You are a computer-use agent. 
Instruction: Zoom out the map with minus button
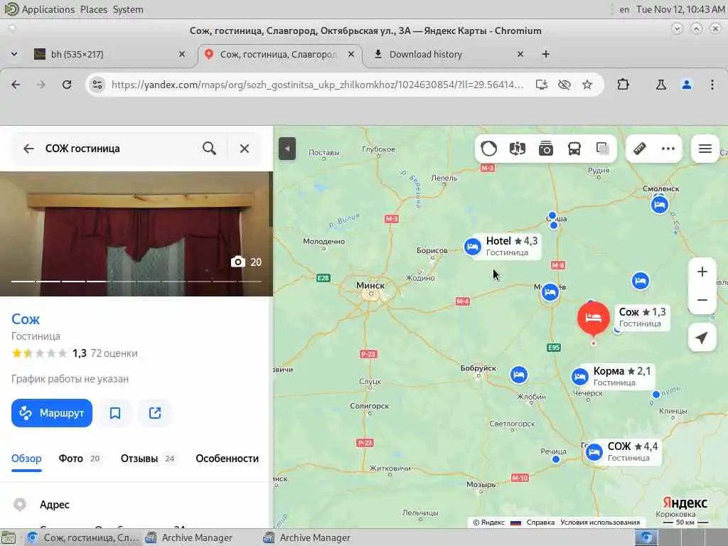[x=702, y=300]
